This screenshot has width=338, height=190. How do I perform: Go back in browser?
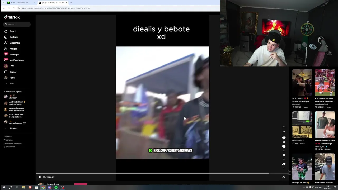tap(4, 8)
